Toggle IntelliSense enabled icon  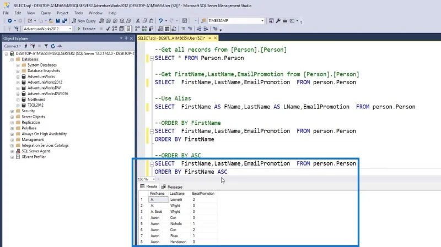[x=128, y=29]
